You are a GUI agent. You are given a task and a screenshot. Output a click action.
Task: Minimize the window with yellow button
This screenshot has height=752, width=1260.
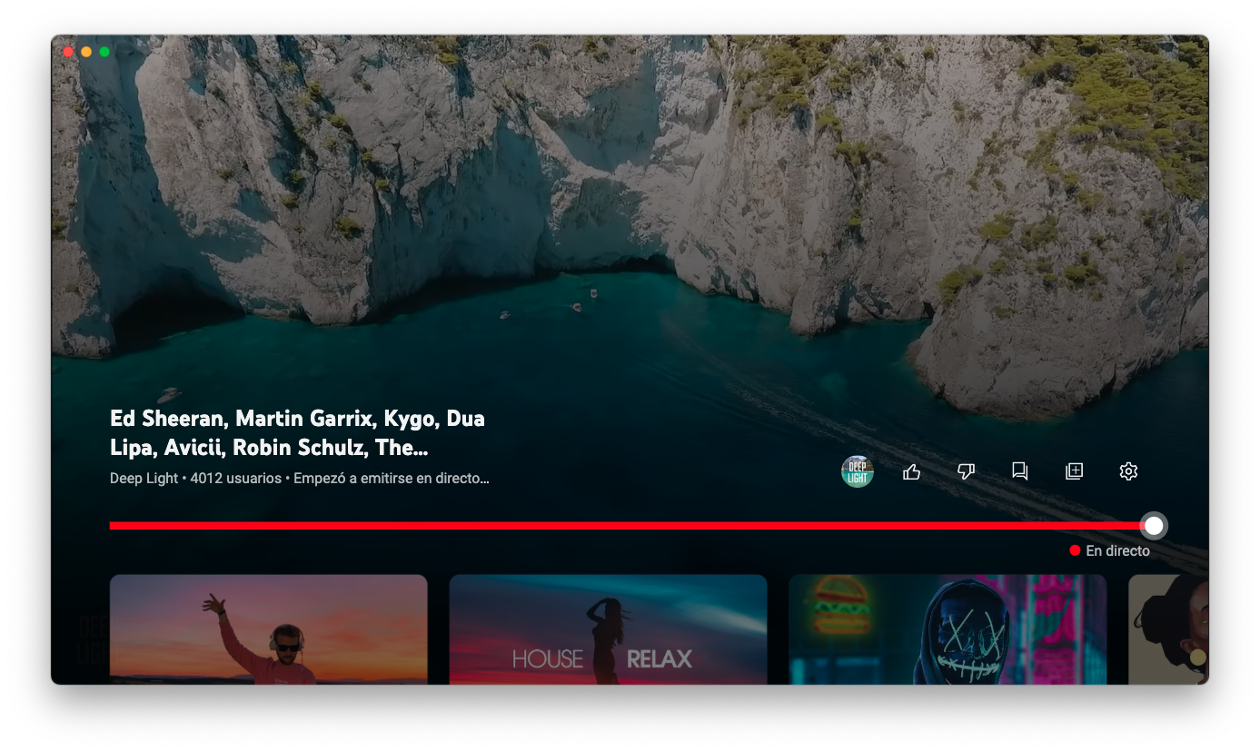[86, 52]
